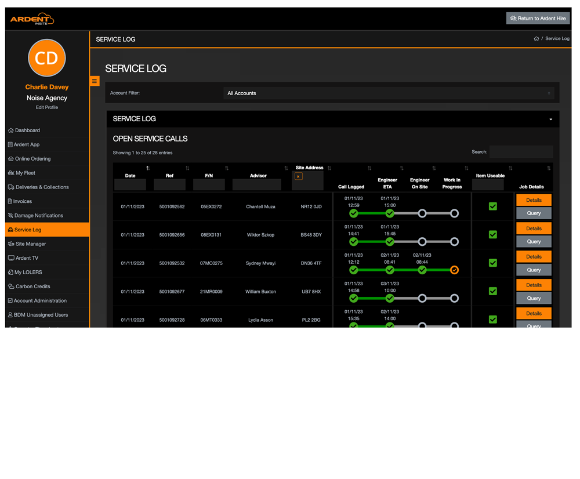The height and width of the screenshot is (479, 580).
Task: Open Details for ref 5001092562
Action: pyautogui.click(x=534, y=200)
